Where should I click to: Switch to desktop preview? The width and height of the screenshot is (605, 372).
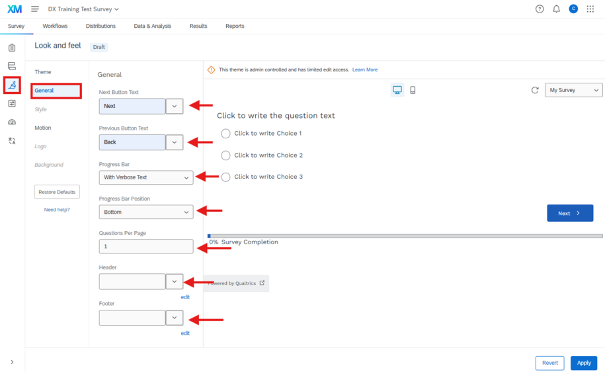[x=397, y=90]
